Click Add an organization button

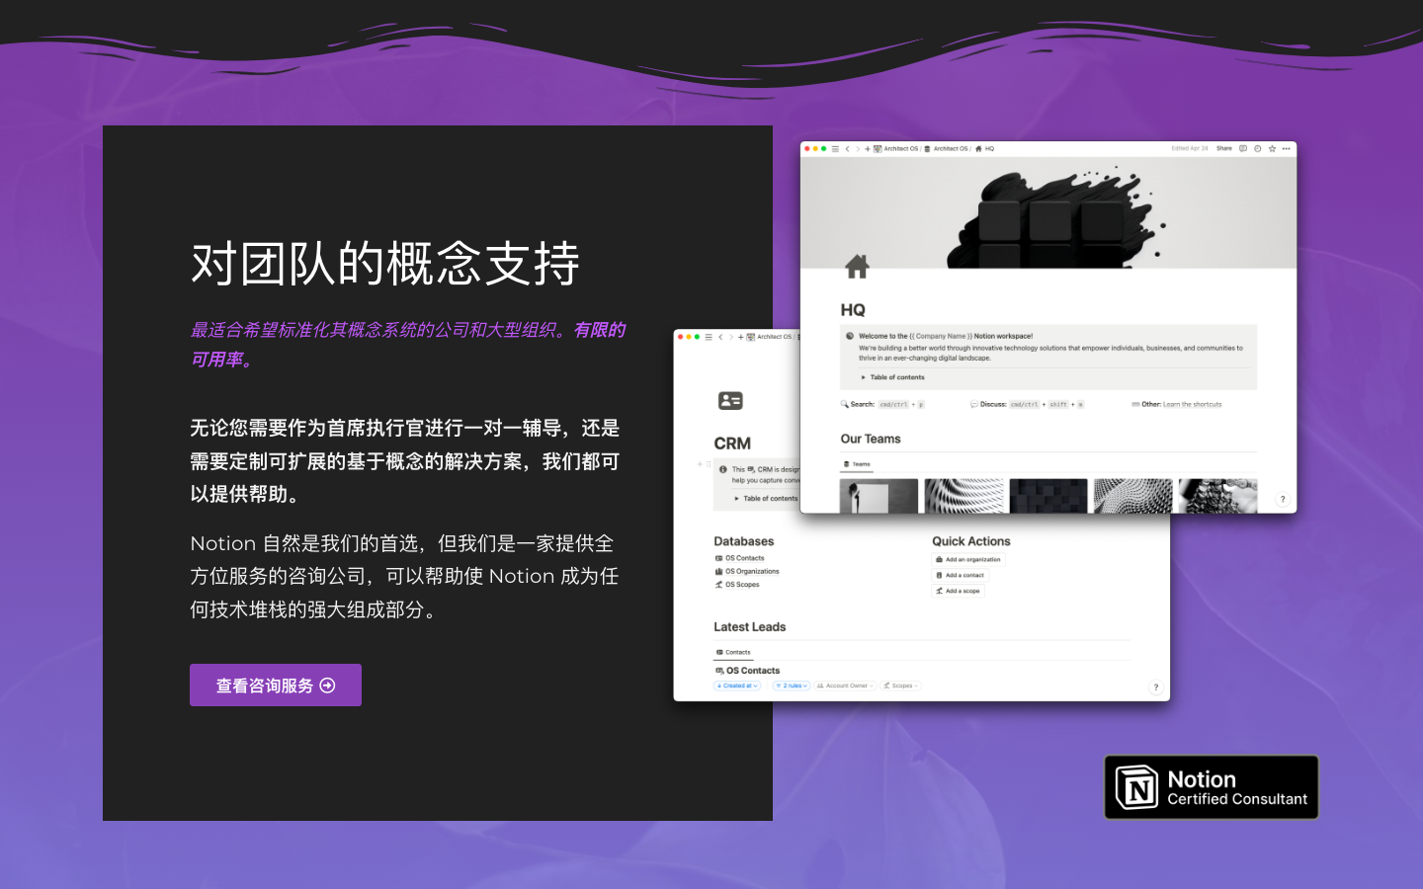968,559
